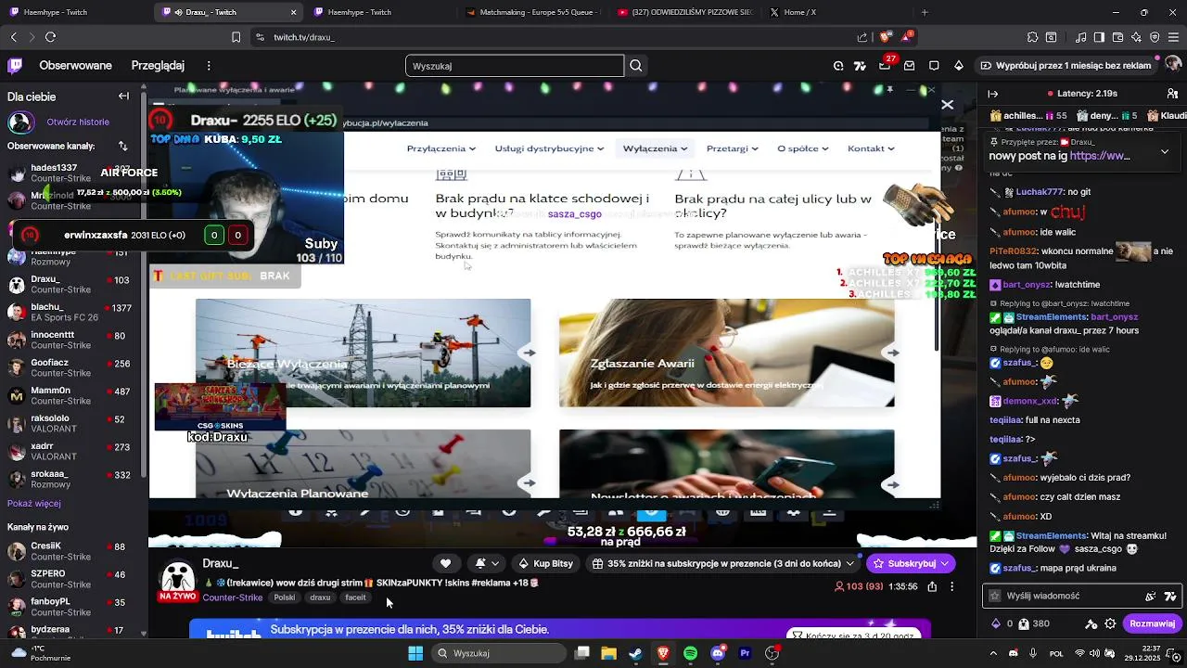Open Steam from the taskbar
The width and height of the screenshot is (1187, 668).
pyautogui.click(x=635, y=653)
